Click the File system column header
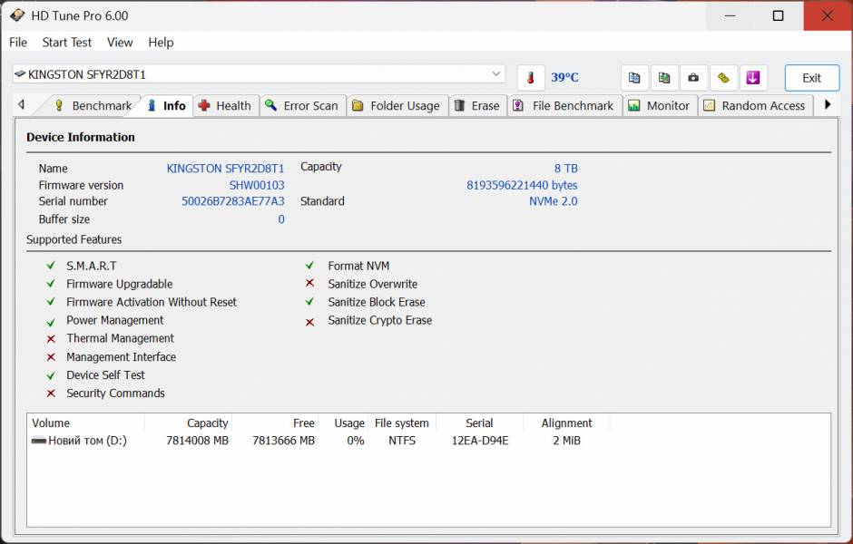This screenshot has width=853, height=544. click(x=402, y=423)
